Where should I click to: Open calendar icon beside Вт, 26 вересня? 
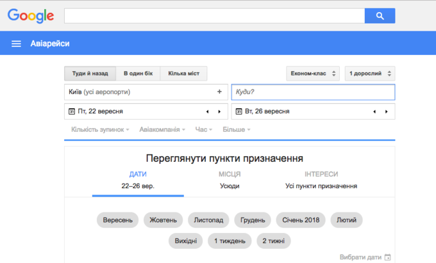239,111
